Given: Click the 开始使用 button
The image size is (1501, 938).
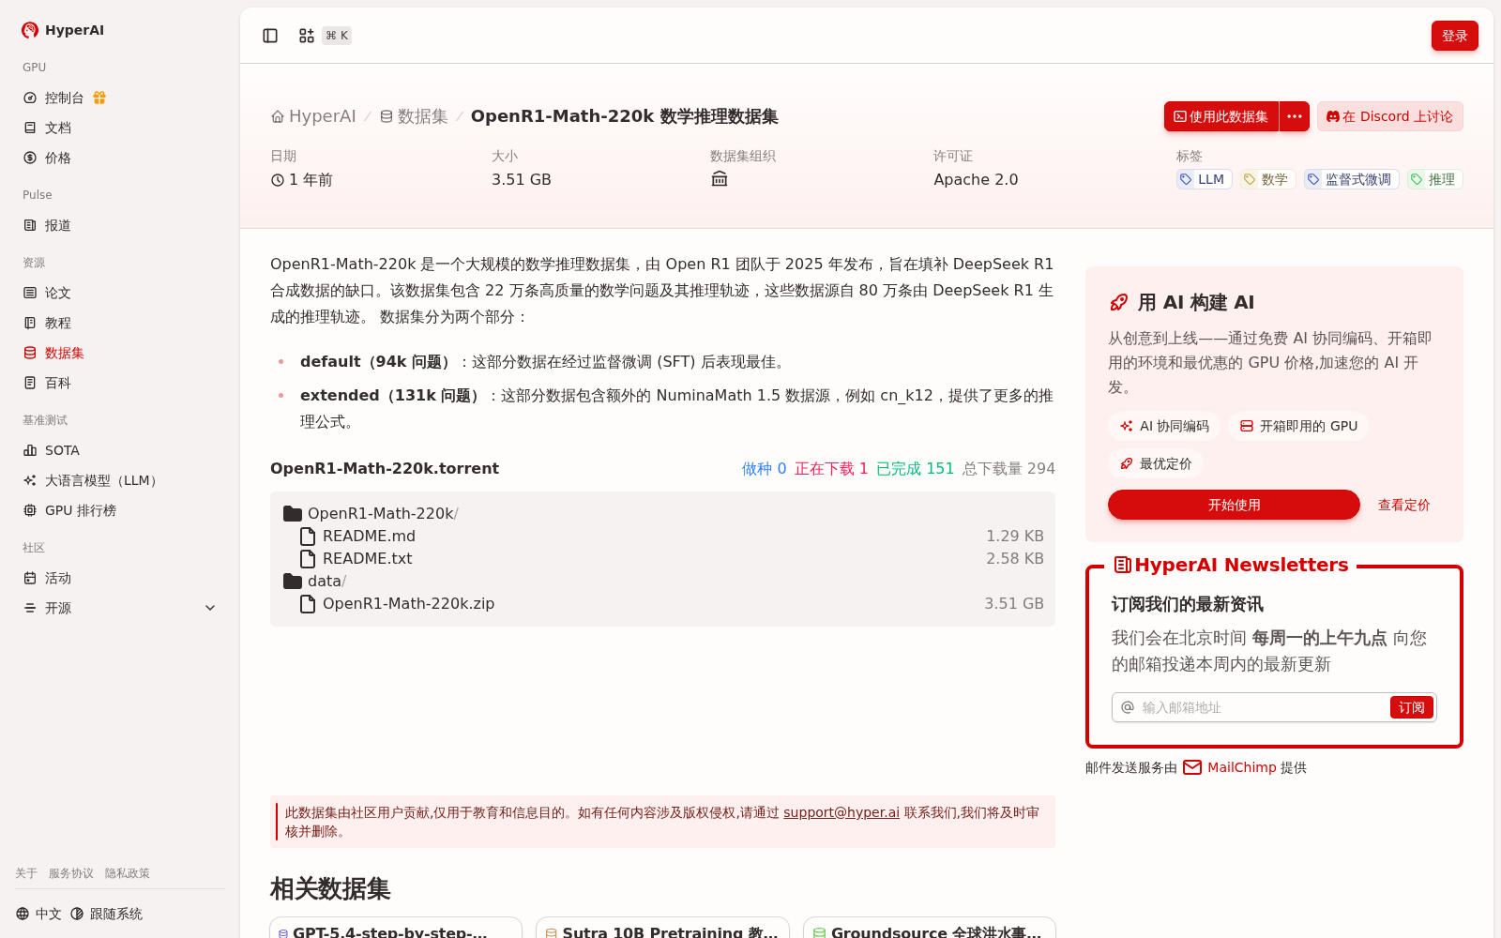Looking at the screenshot, I should point(1234,505).
